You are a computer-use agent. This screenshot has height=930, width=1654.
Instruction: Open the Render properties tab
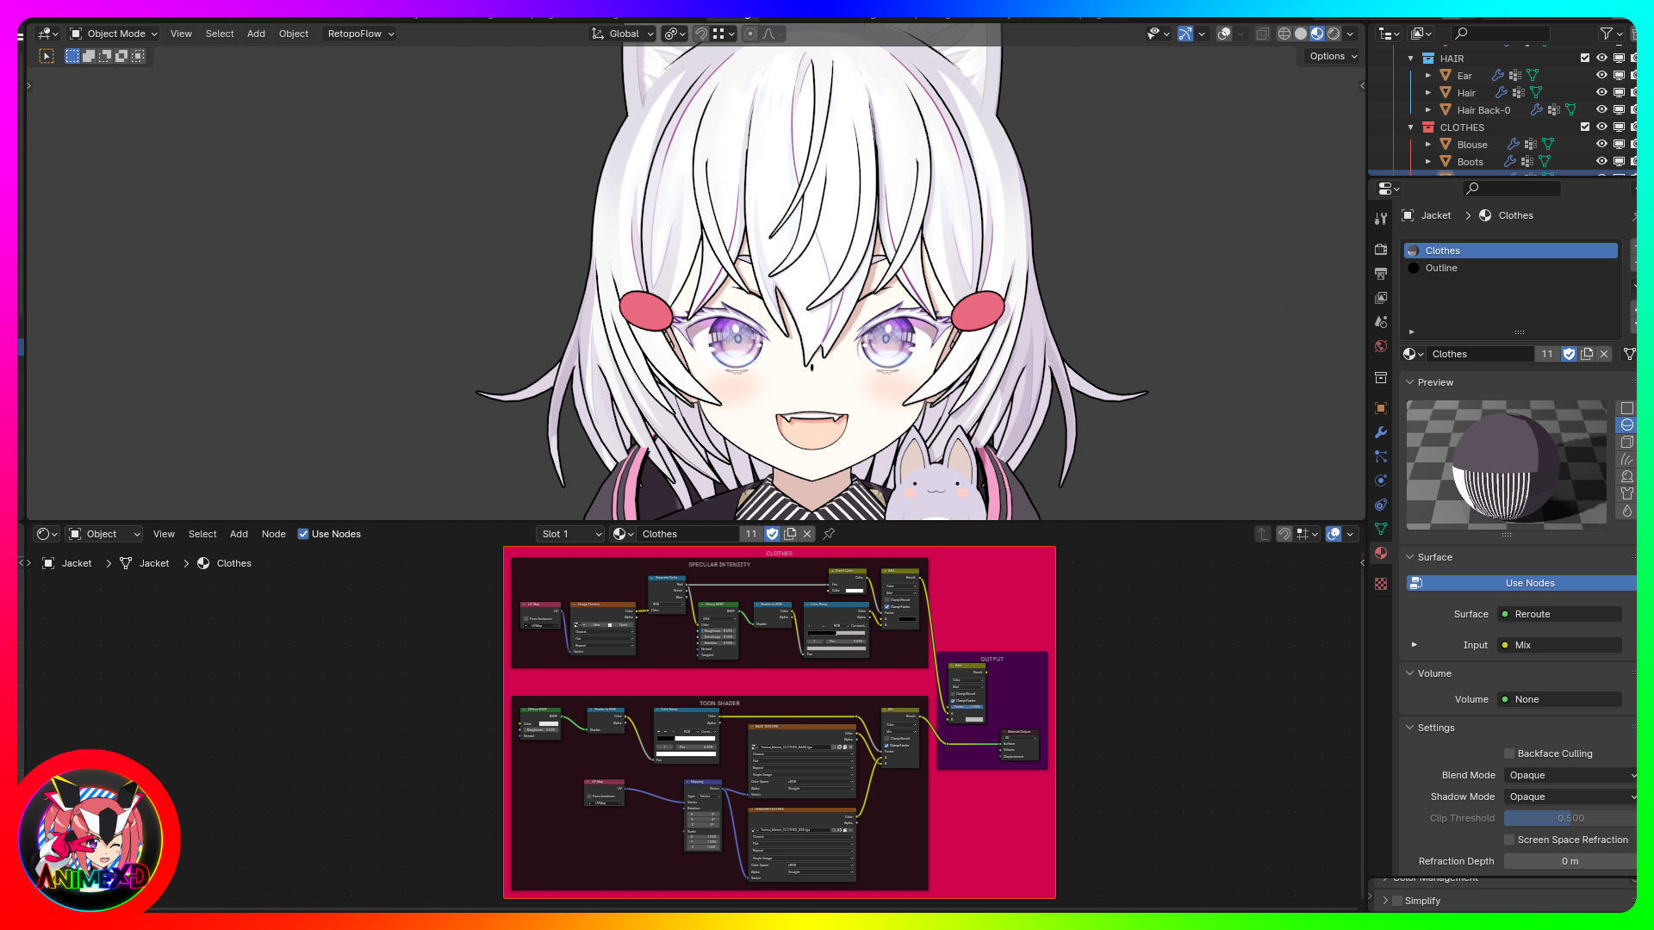coord(1381,250)
